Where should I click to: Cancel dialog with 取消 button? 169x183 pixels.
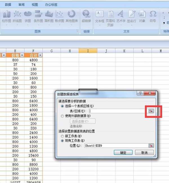point(144,153)
